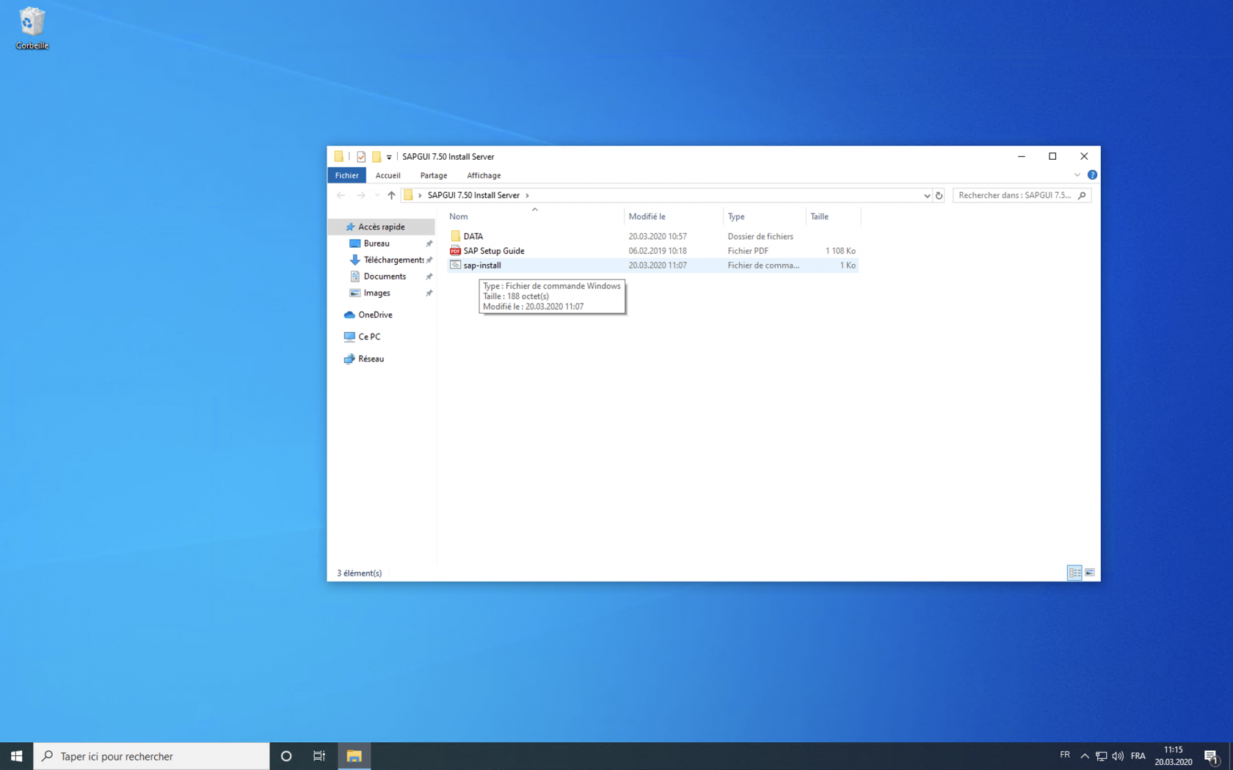Open the Fichier menu
This screenshot has height=770, width=1233.
pos(346,175)
